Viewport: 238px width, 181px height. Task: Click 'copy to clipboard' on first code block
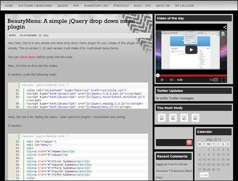[x=46, y=85]
